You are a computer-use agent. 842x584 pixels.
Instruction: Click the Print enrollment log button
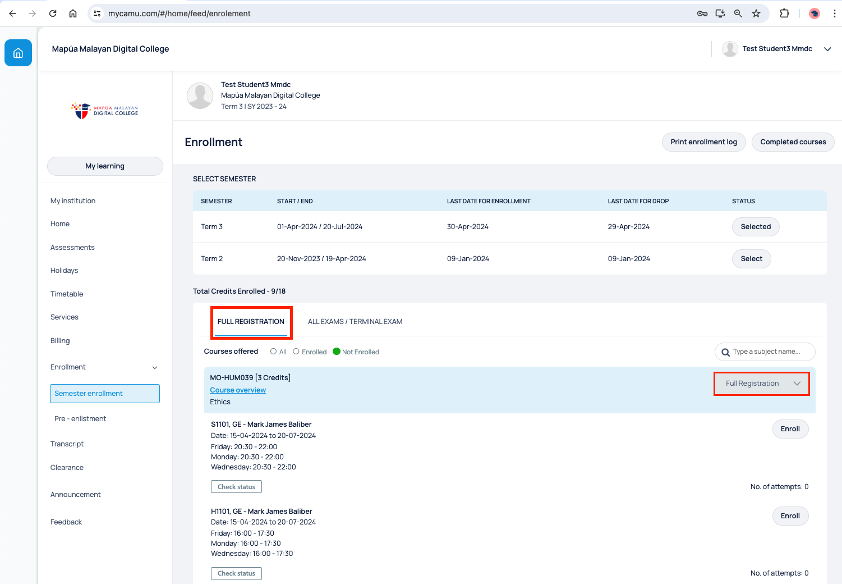click(x=703, y=142)
